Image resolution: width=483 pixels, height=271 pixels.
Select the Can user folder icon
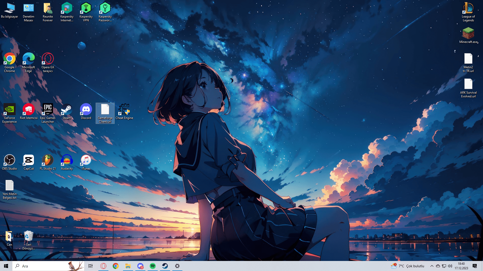[x=9, y=238]
